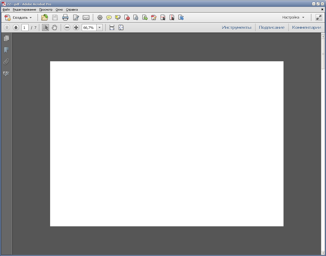Show Signatures side panel

[6, 74]
